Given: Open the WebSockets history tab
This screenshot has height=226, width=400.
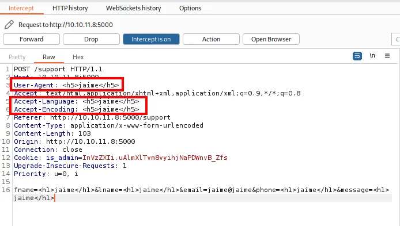Looking at the screenshot, I should 133,8.
